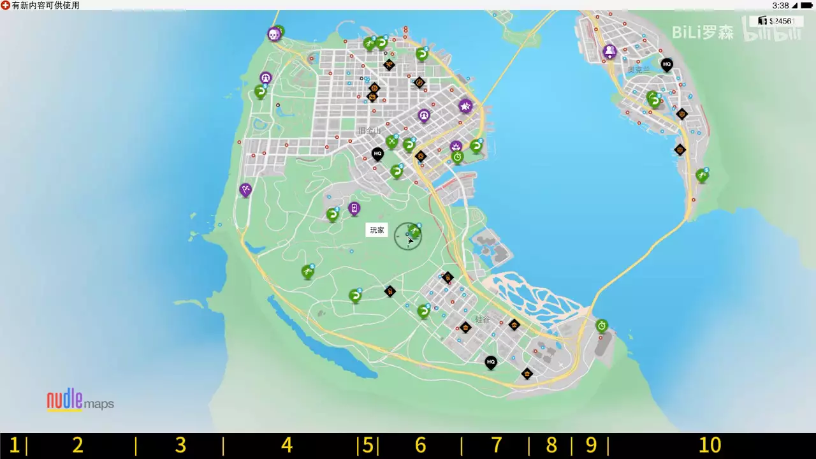Open the HQ marker near 旧金山
Image resolution: width=816 pixels, height=459 pixels.
tap(377, 154)
